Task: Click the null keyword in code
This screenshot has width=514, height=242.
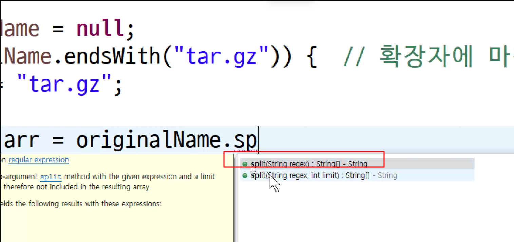Action: pos(100,29)
